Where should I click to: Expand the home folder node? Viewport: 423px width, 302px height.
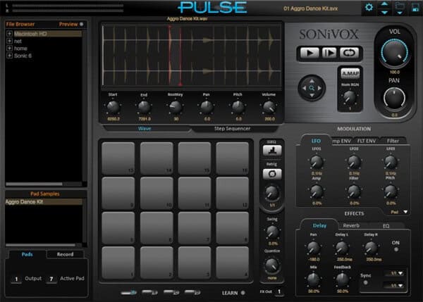tap(9, 49)
